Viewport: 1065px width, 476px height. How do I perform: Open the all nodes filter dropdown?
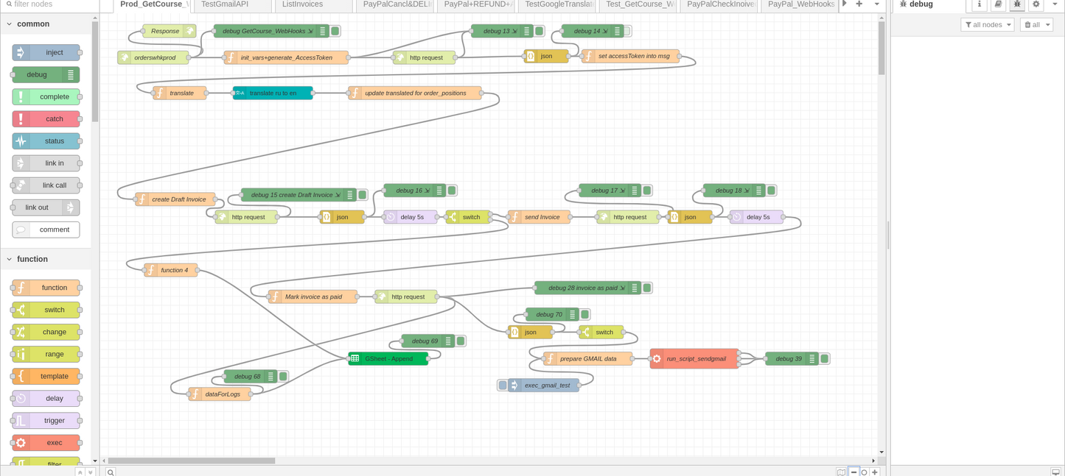(987, 24)
